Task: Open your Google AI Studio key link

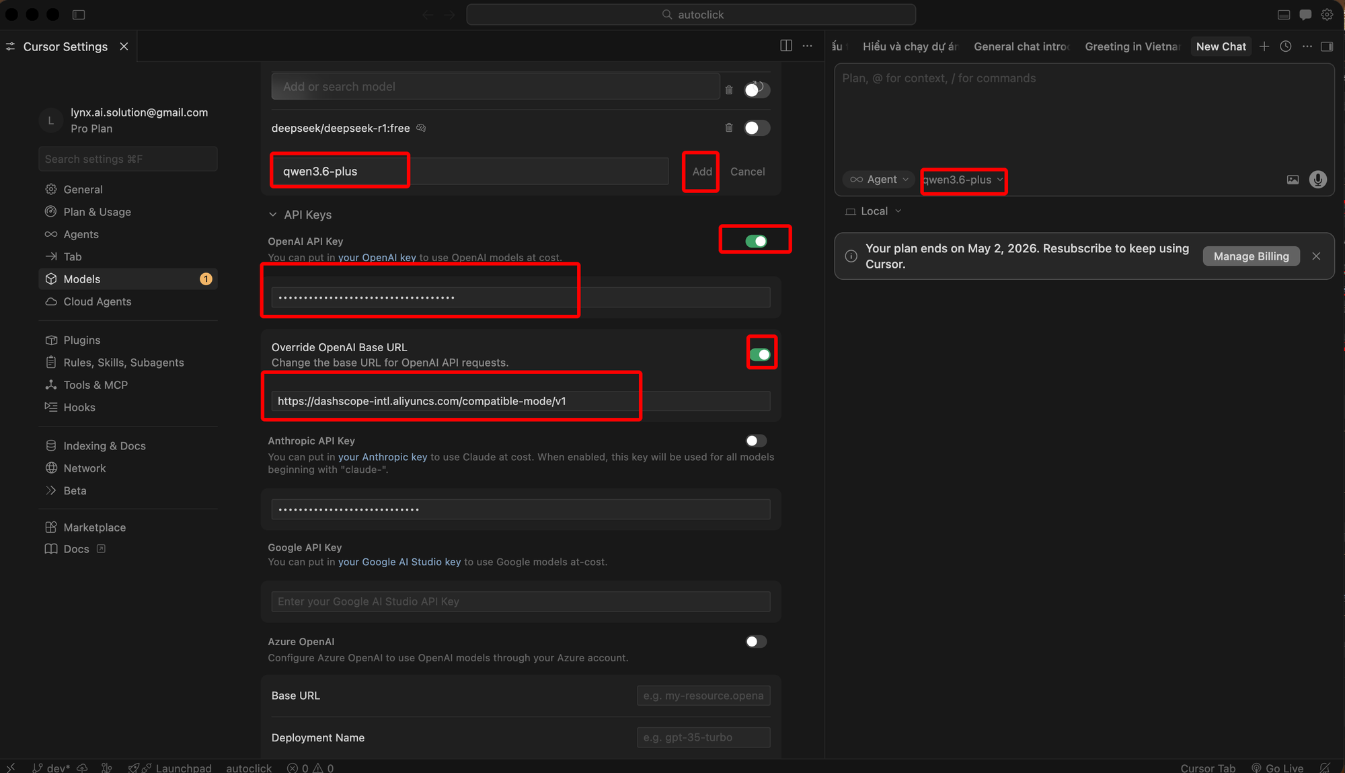Action: [399, 562]
